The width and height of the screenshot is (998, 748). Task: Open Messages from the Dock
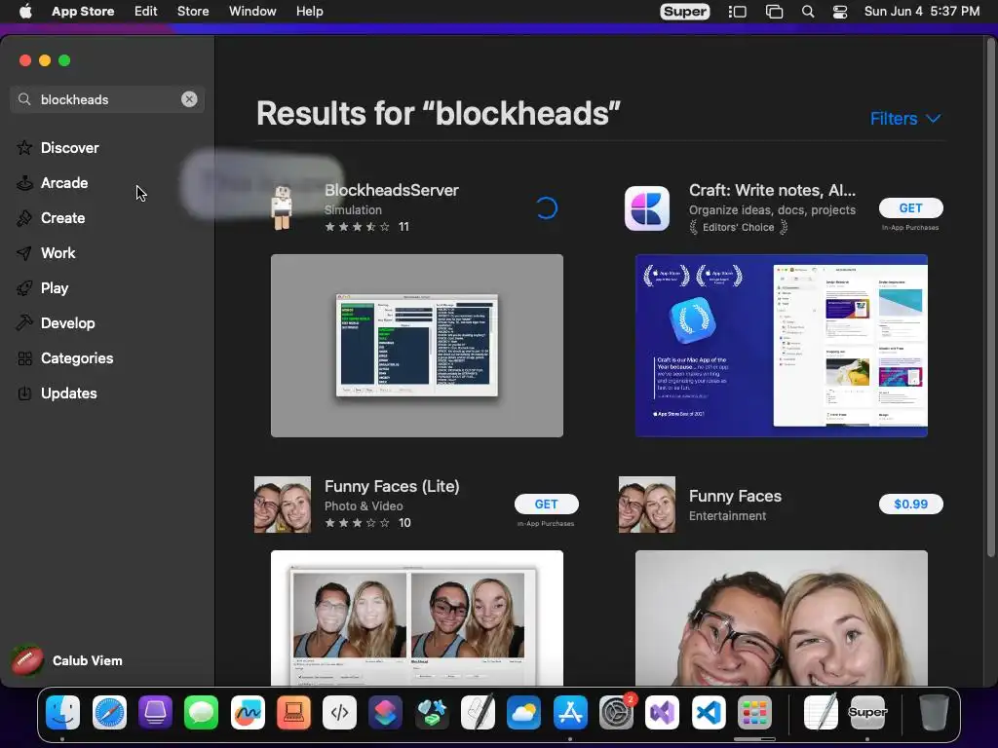201,712
